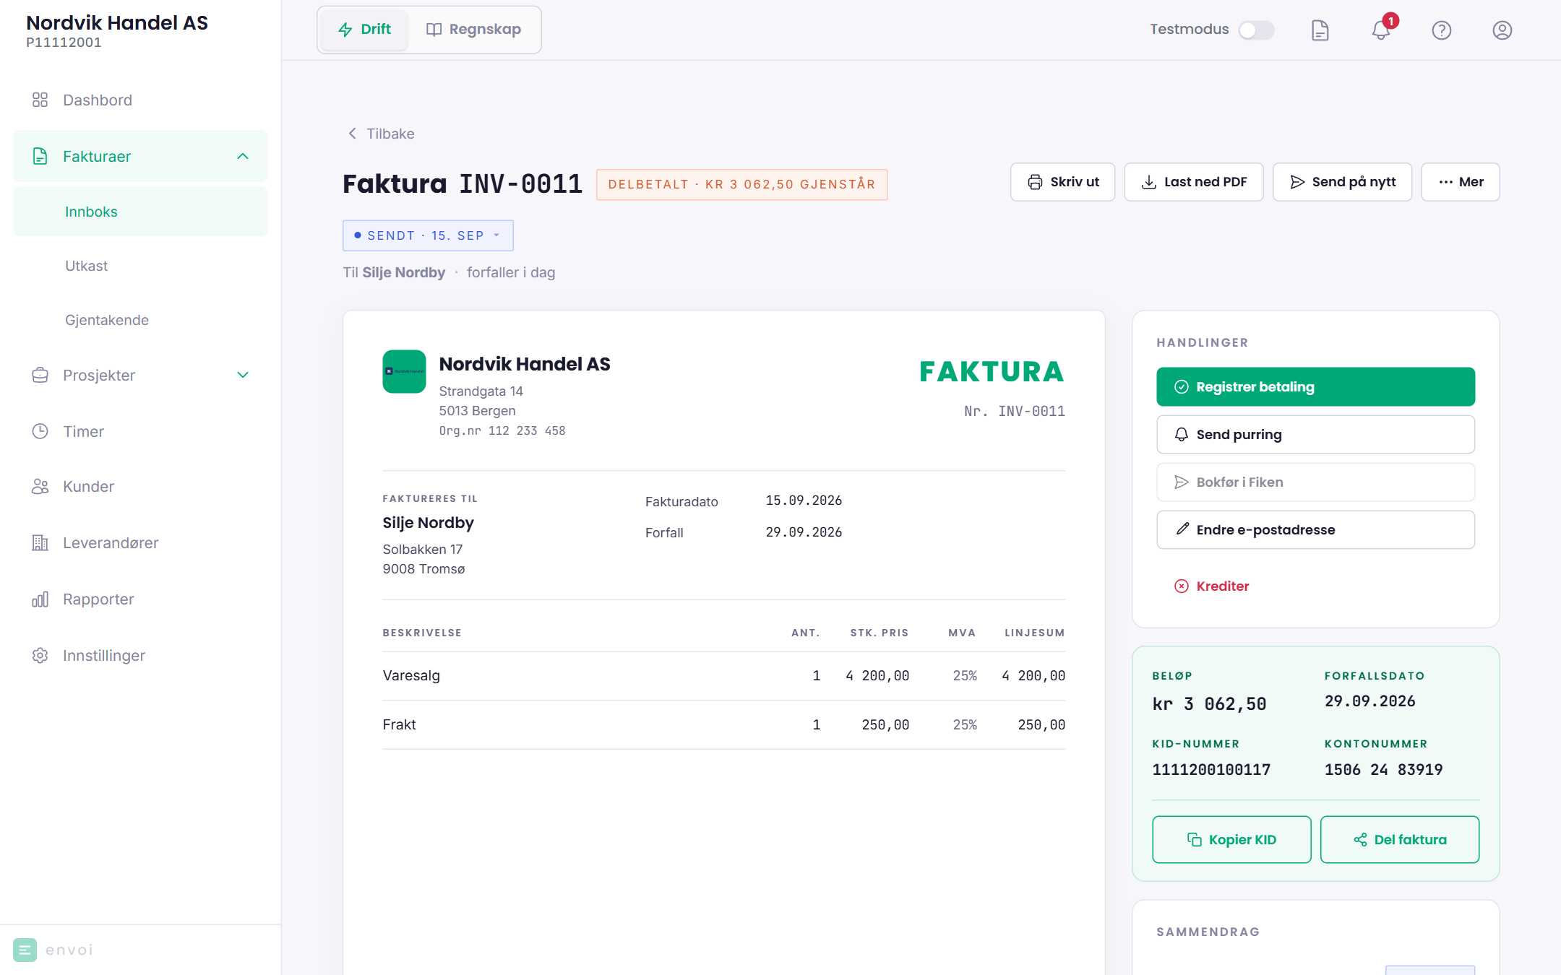Click the Innstillinger gear icon
1561x975 pixels.
[40, 655]
